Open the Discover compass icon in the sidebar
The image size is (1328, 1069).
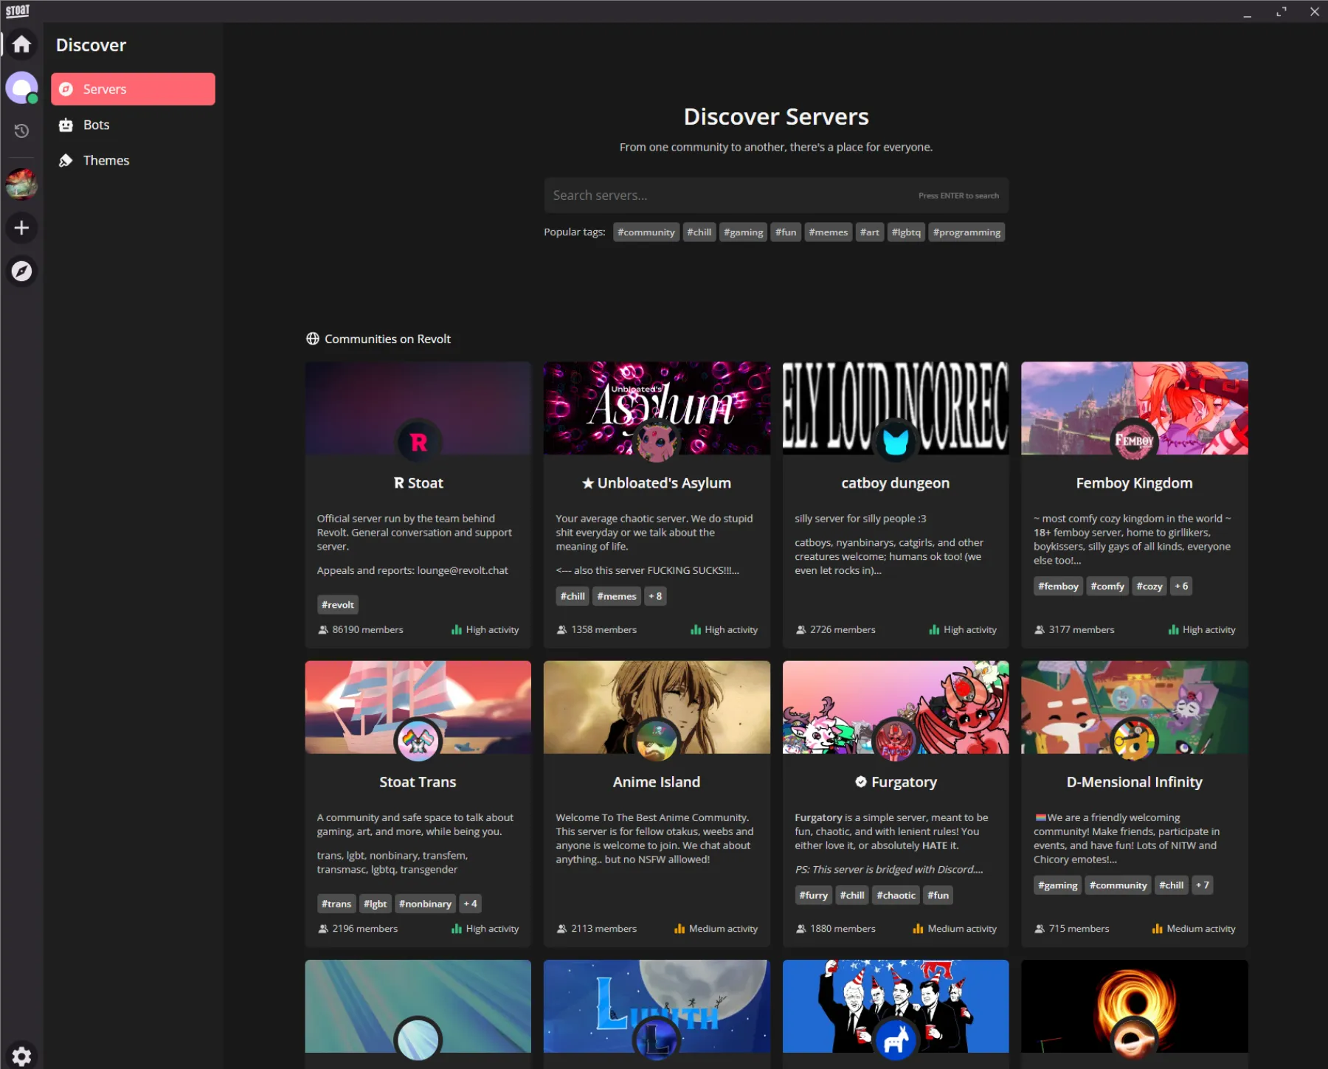[21, 271]
